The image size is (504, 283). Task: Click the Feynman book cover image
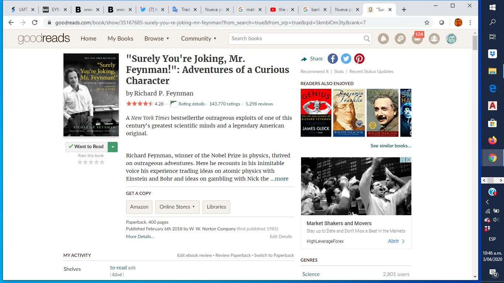(x=91, y=95)
